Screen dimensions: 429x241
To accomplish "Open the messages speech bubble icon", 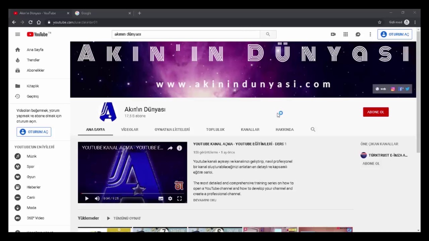I will click(358, 34).
